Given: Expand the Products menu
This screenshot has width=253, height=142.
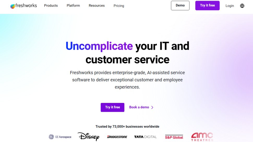Looking at the screenshot, I should click(x=51, y=5).
